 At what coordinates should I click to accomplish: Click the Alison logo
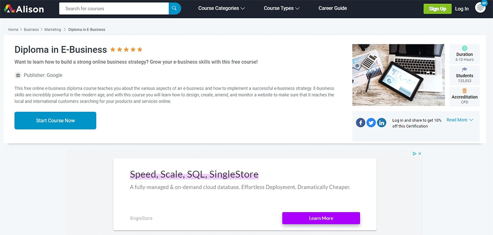24,8
